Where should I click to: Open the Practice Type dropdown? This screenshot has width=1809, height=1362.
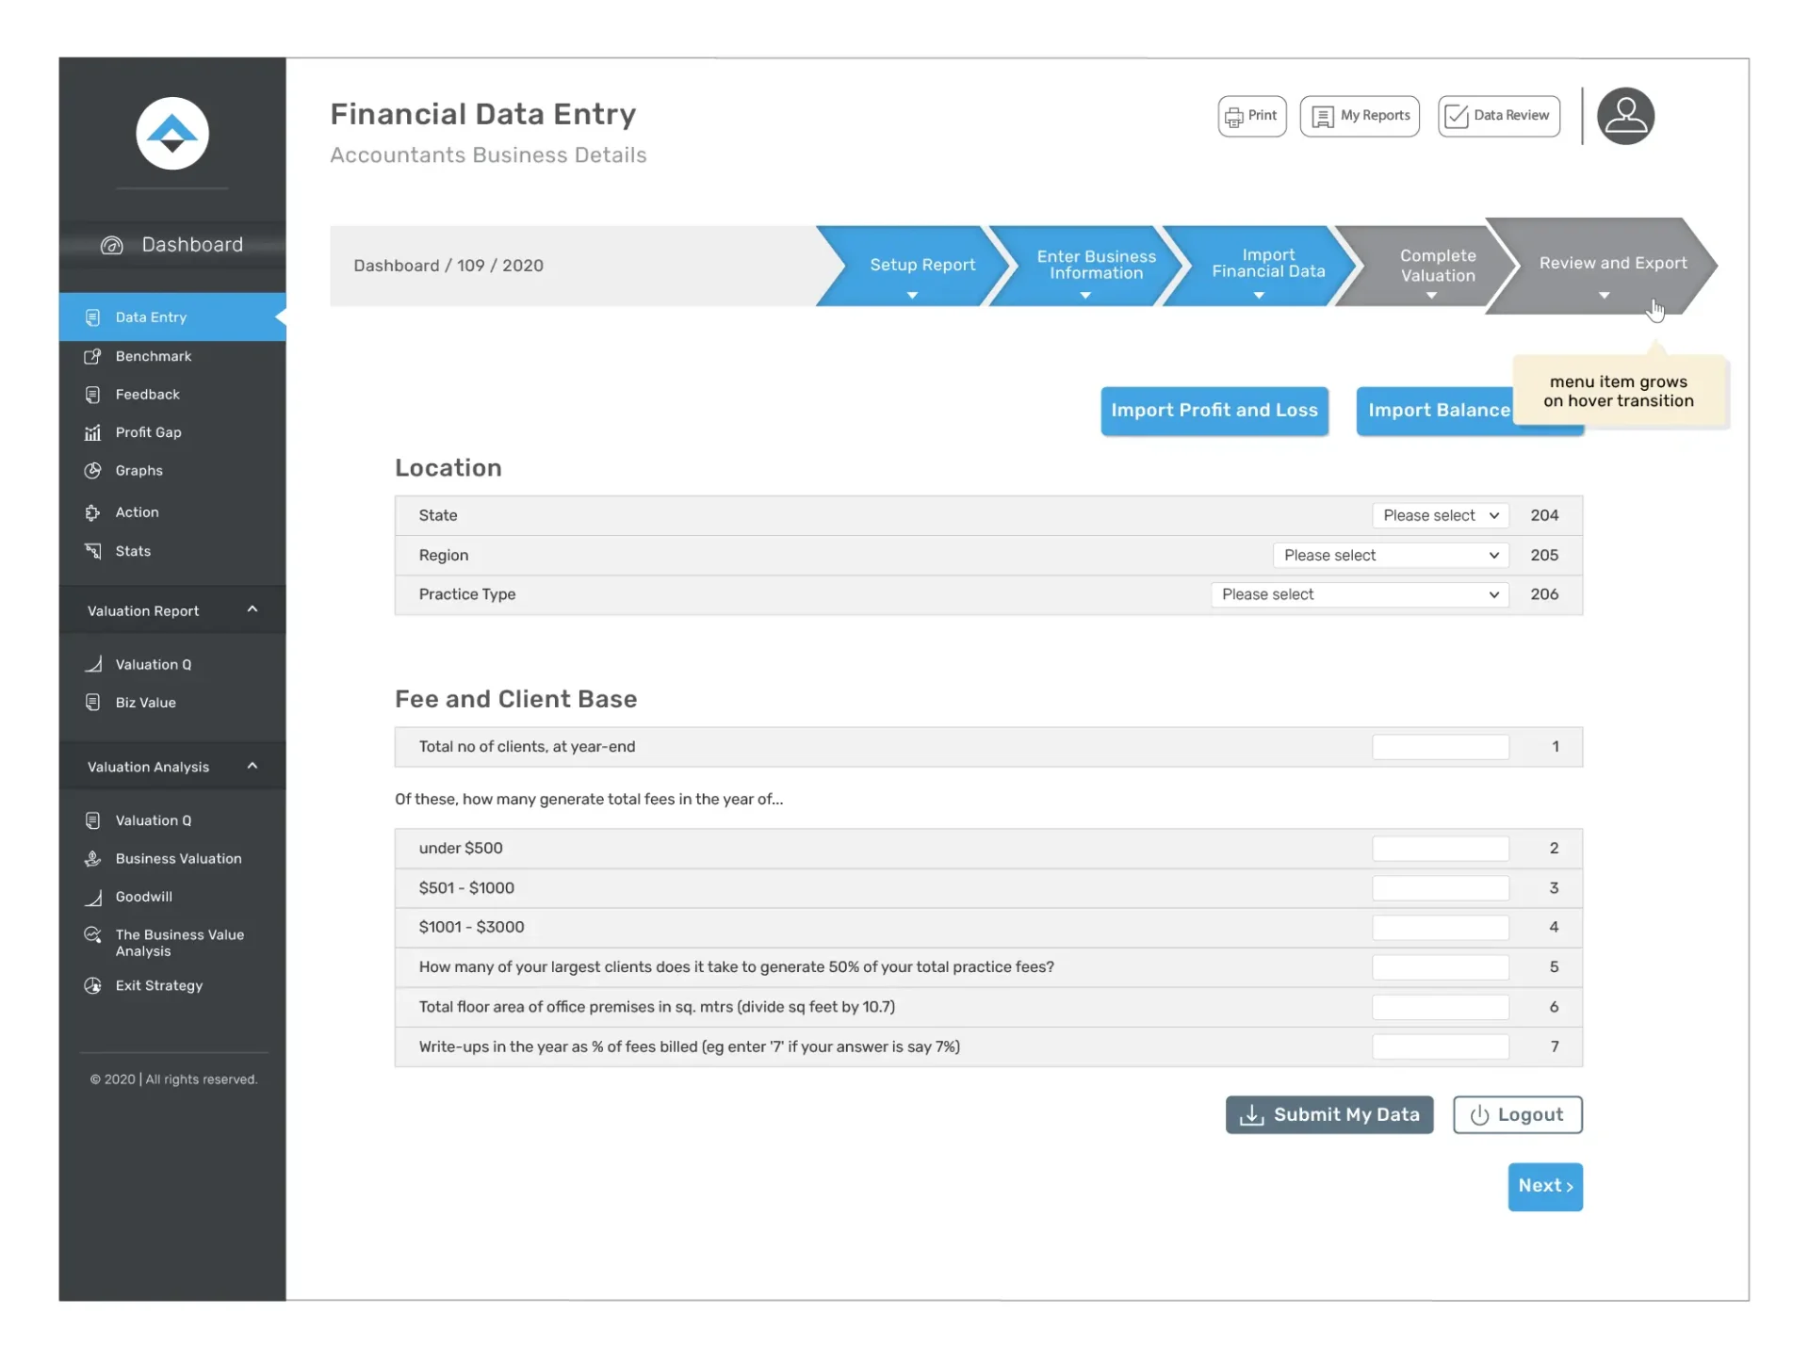click(x=1359, y=594)
